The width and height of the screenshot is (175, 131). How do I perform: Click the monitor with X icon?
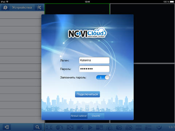tap(80, 127)
